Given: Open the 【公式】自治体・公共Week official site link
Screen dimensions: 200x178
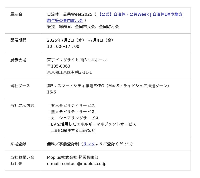Looking at the screenshot, I should click(140, 14).
